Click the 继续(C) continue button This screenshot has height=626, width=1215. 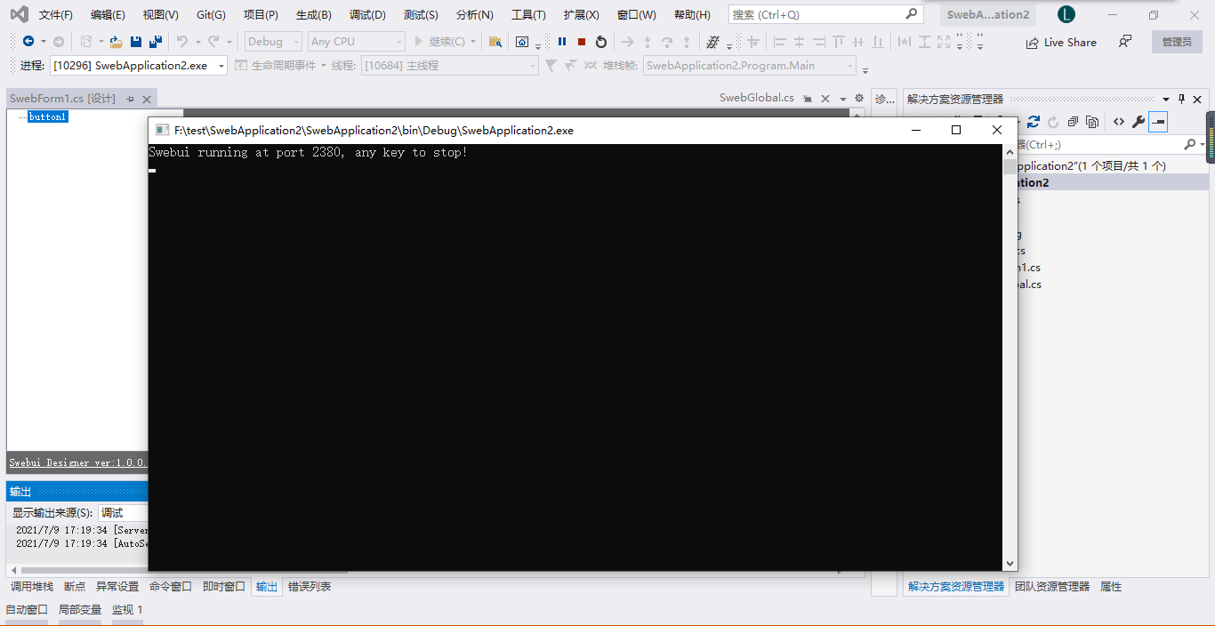click(x=440, y=42)
